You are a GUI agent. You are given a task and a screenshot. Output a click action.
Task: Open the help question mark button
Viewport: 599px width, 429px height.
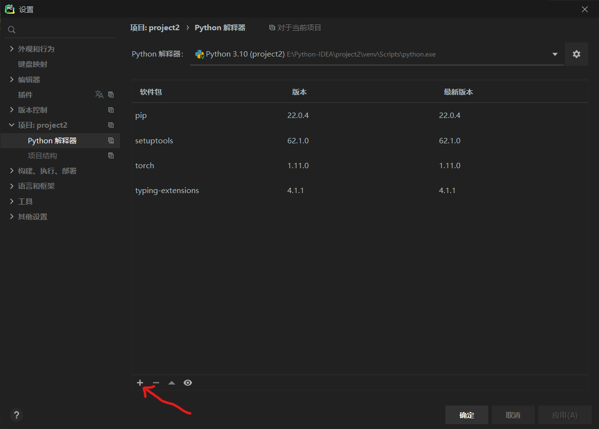click(x=17, y=415)
